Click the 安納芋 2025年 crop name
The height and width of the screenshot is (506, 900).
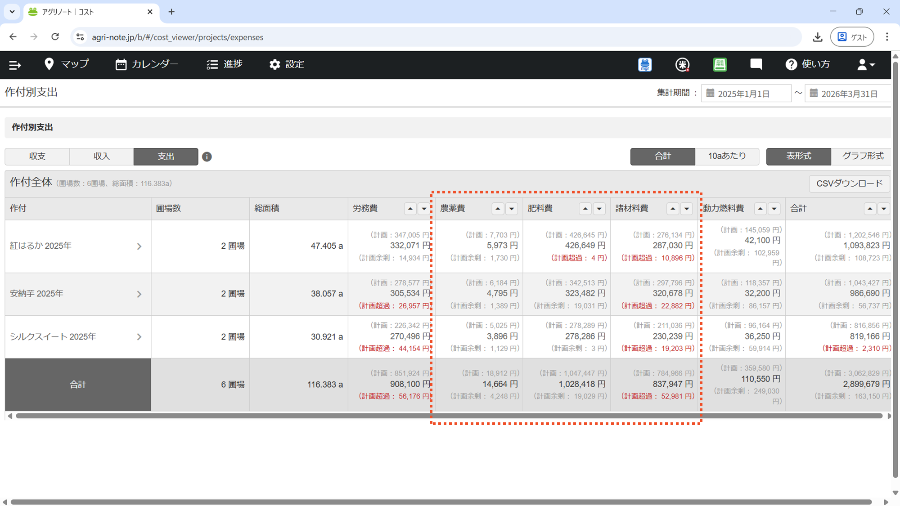tap(36, 293)
